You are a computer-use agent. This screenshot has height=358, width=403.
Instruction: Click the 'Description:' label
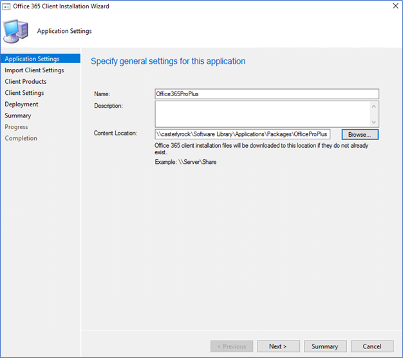point(108,106)
